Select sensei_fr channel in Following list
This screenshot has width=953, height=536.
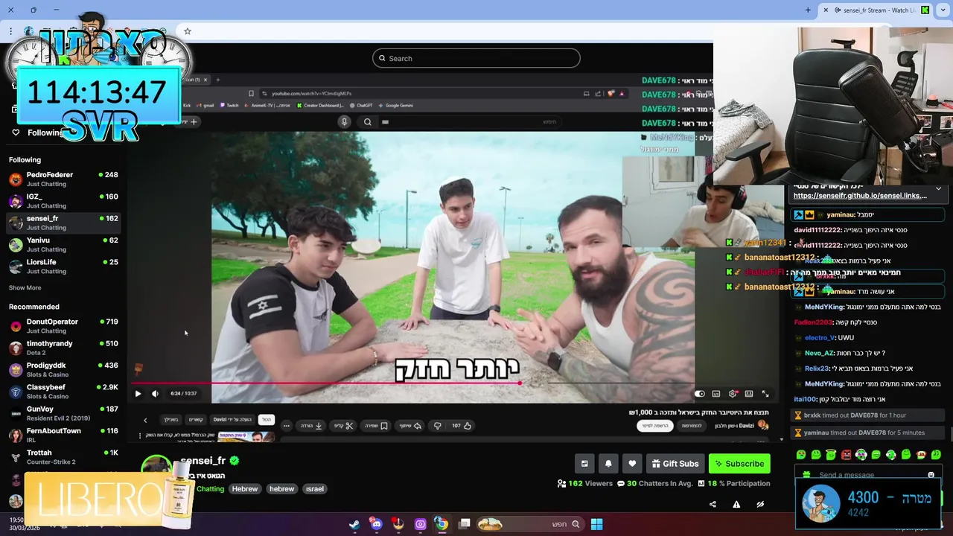pos(63,223)
